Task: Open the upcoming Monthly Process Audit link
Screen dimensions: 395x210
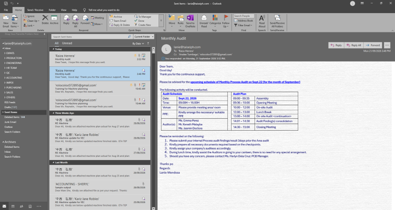Action: click(245, 82)
